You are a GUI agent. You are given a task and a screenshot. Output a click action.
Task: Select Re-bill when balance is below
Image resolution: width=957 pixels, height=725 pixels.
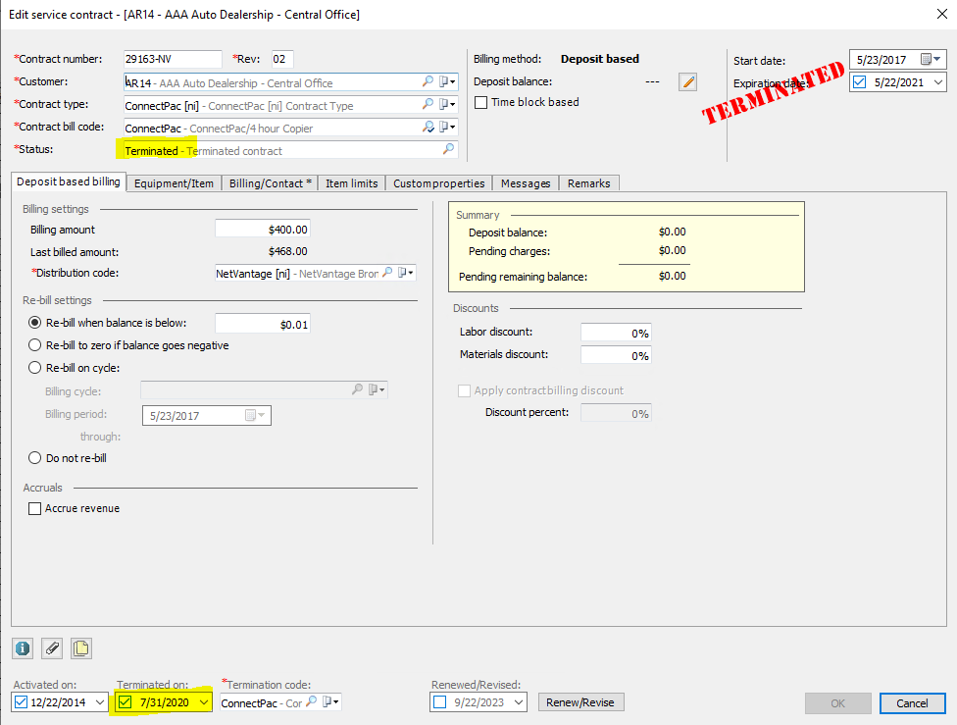(x=34, y=323)
